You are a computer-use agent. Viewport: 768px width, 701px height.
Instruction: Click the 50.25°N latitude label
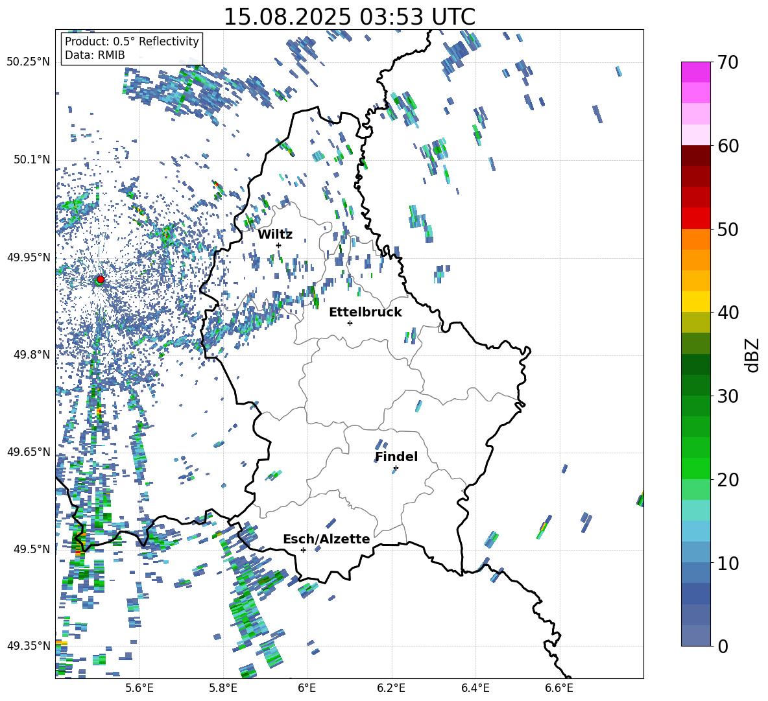point(29,62)
